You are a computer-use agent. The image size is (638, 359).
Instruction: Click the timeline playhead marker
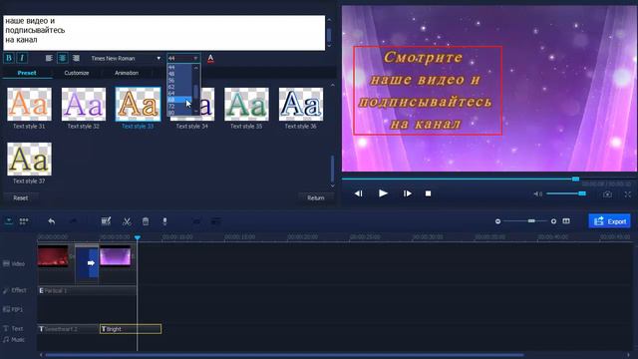point(138,237)
